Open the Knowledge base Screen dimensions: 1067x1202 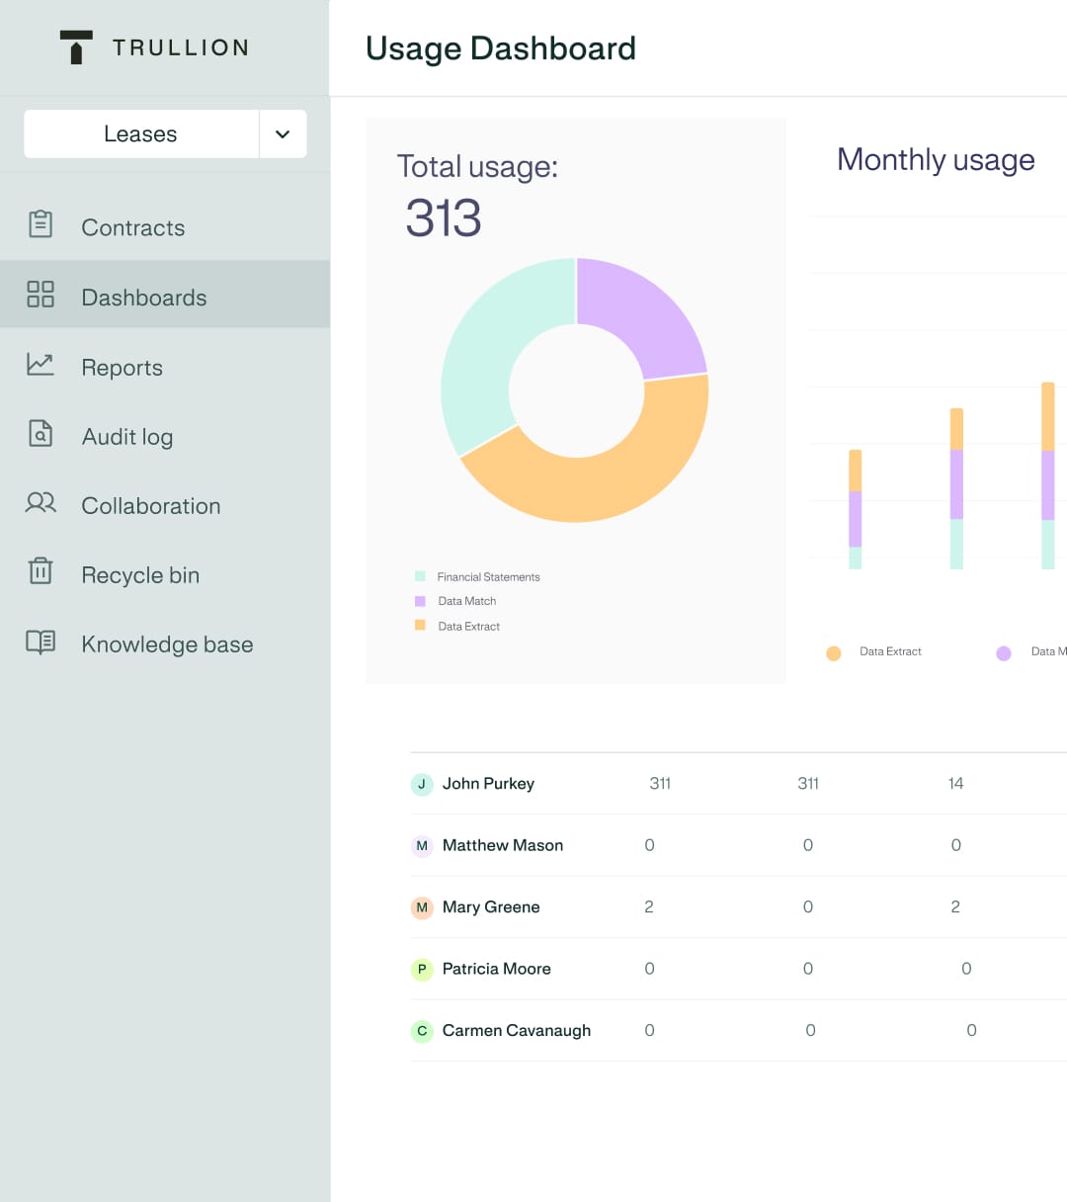(x=167, y=644)
